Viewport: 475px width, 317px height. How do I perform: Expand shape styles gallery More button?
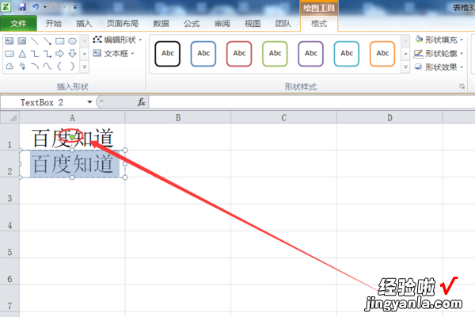[x=405, y=67]
